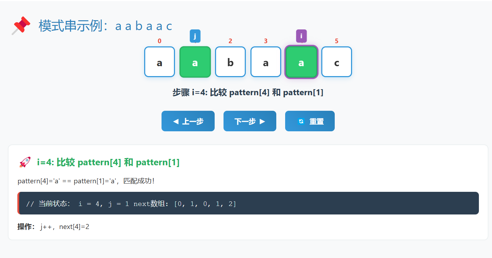Click the 'a' cell at index 3
Screen dimensions: 492x258
tap(266, 62)
